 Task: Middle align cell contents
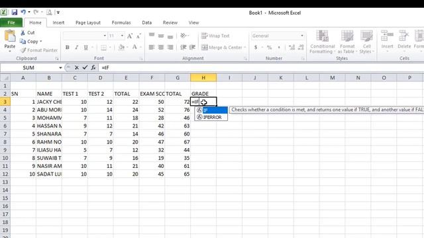pos(161,36)
